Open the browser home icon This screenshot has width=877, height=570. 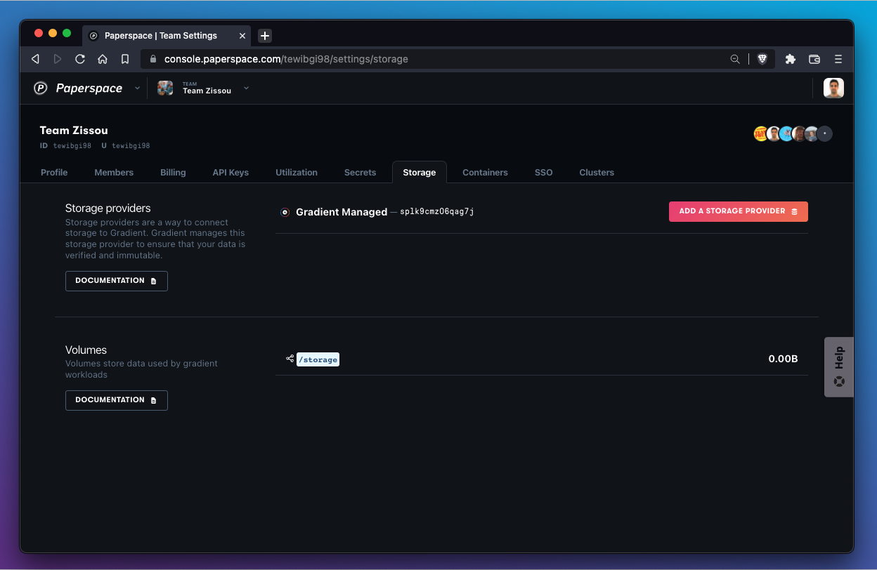coord(103,59)
